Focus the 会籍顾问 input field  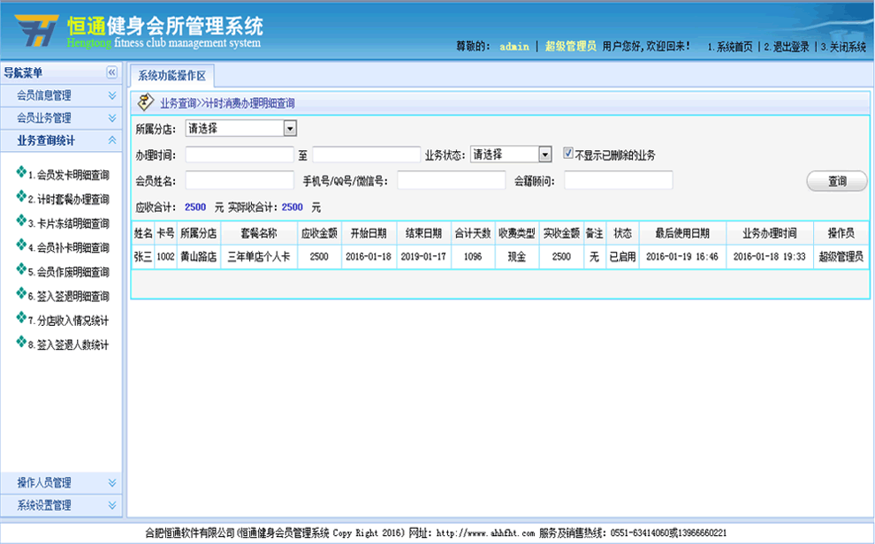pyautogui.click(x=619, y=180)
